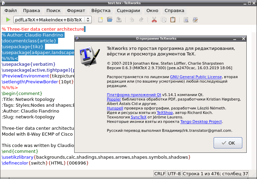Open the Файл menu
The width and height of the screenshot is (257, 179).
tap(11, 11)
